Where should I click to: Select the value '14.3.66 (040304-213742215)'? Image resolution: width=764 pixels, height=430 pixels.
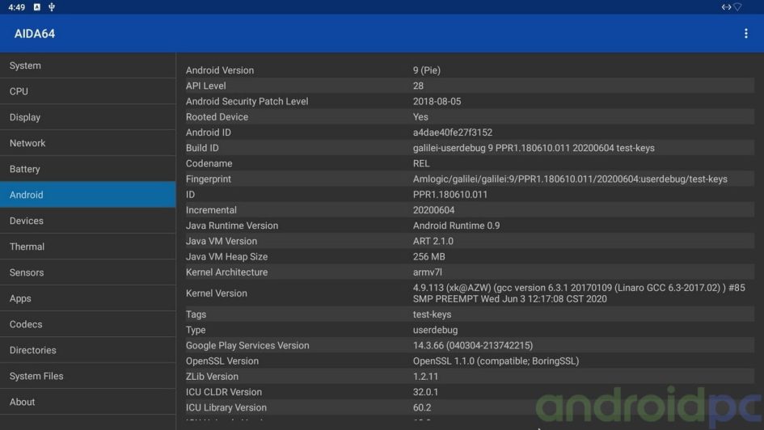473,346
